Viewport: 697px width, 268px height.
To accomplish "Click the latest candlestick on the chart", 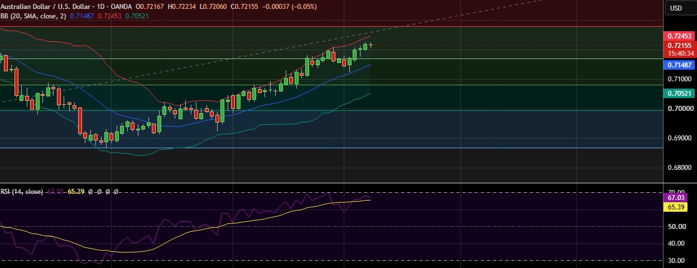I will 371,45.
